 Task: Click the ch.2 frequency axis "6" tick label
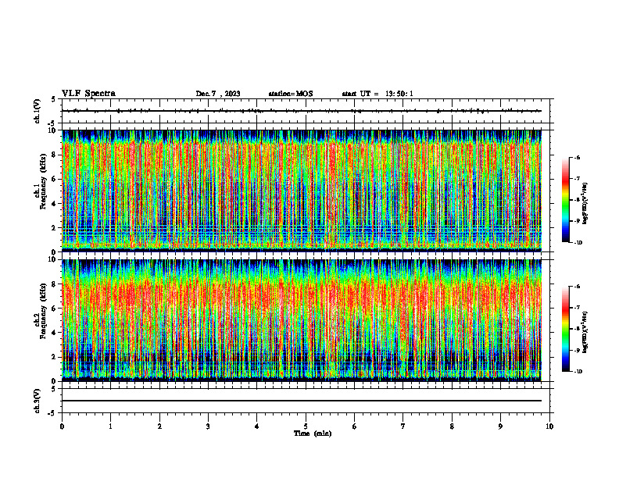[55, 309]
